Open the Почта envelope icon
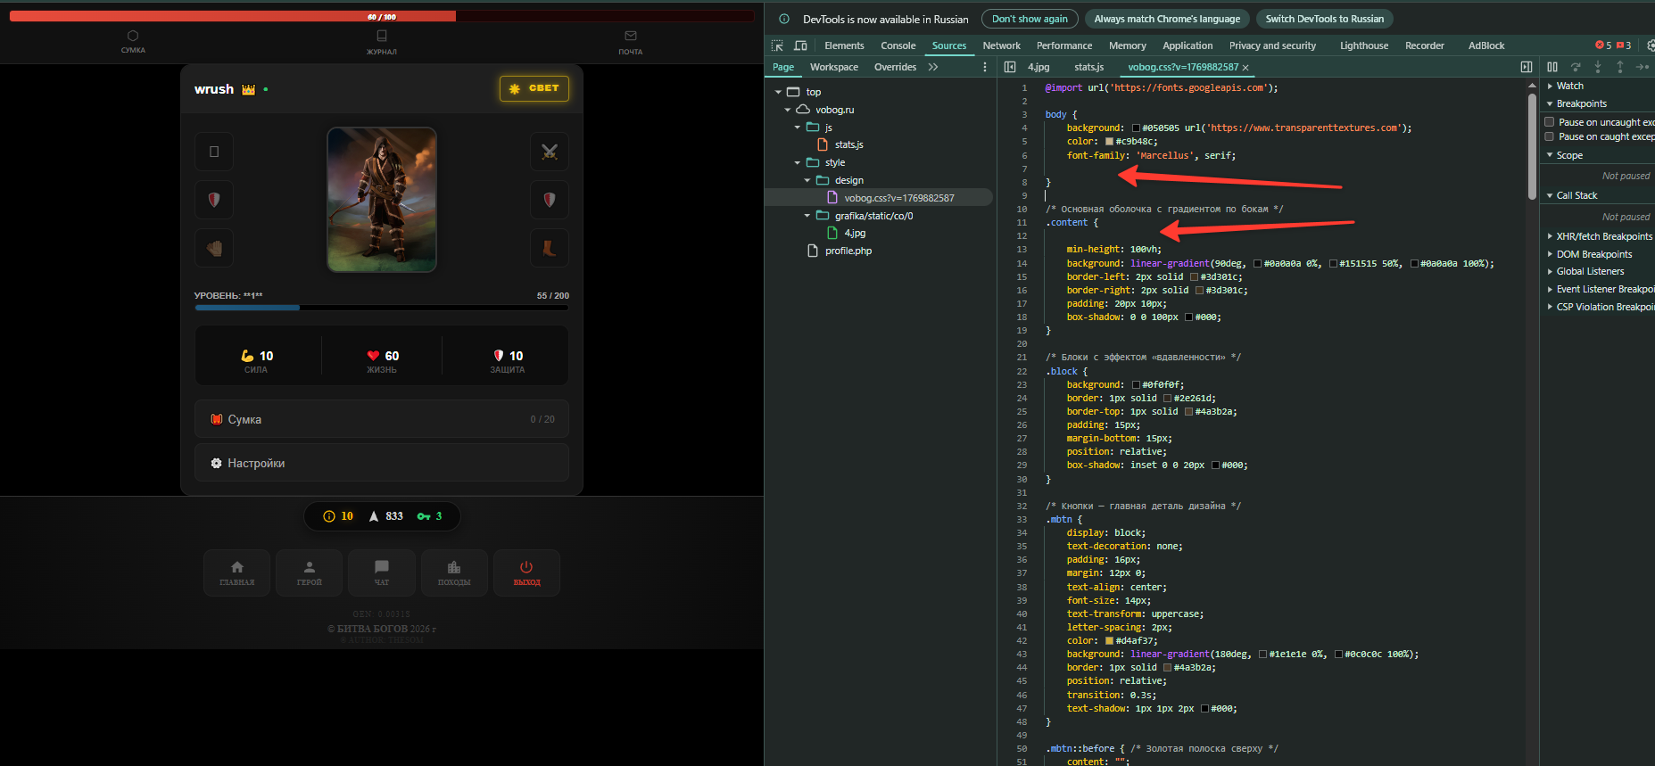The image size is (1655, 766). tap(631, 37)
